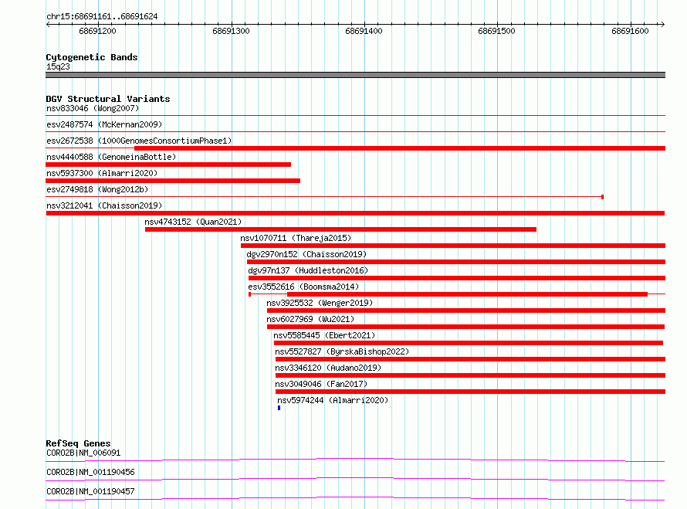Click the RefSeq Genes track title
This screenshot has width=687, height=509.
pos(78,443)
